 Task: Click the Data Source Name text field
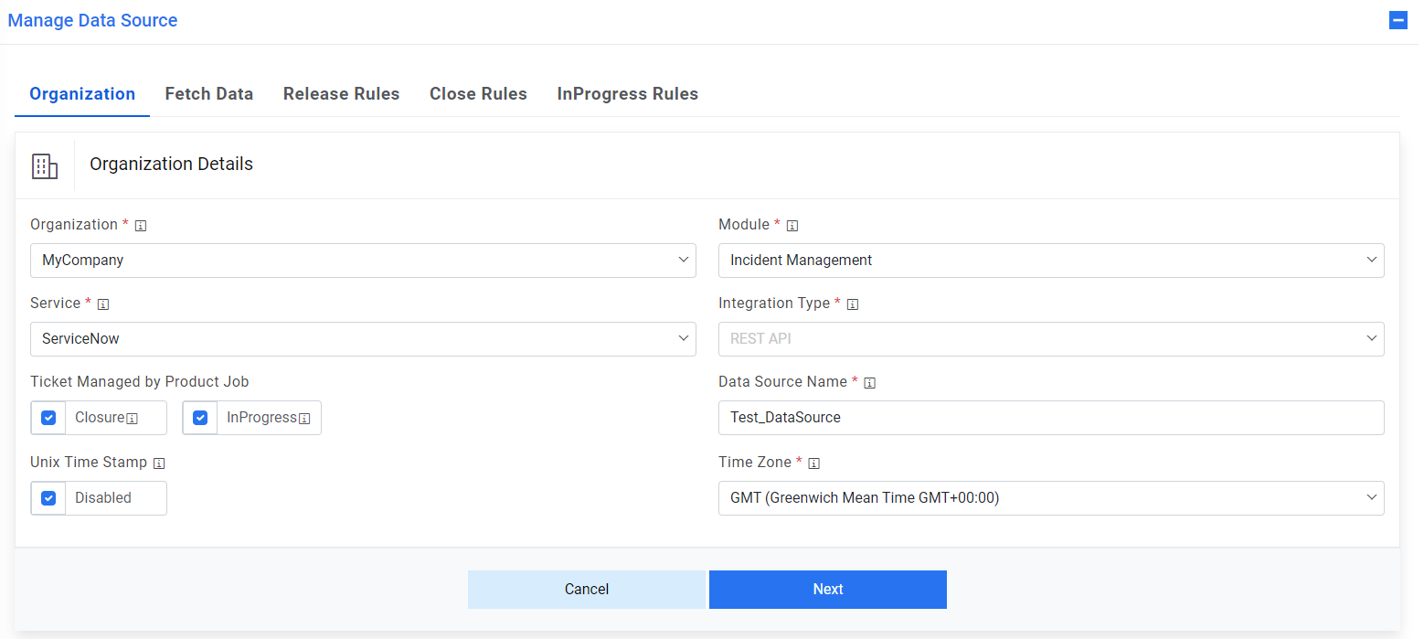pyautogui.click(x=1051, y=418)
